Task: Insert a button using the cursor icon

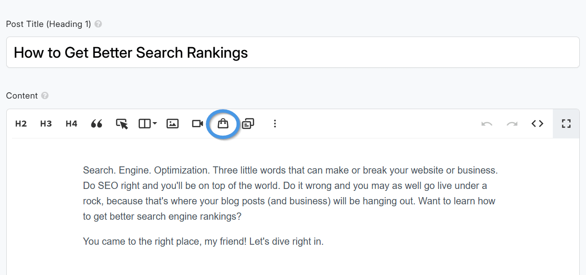Action: tap(122, 124)
